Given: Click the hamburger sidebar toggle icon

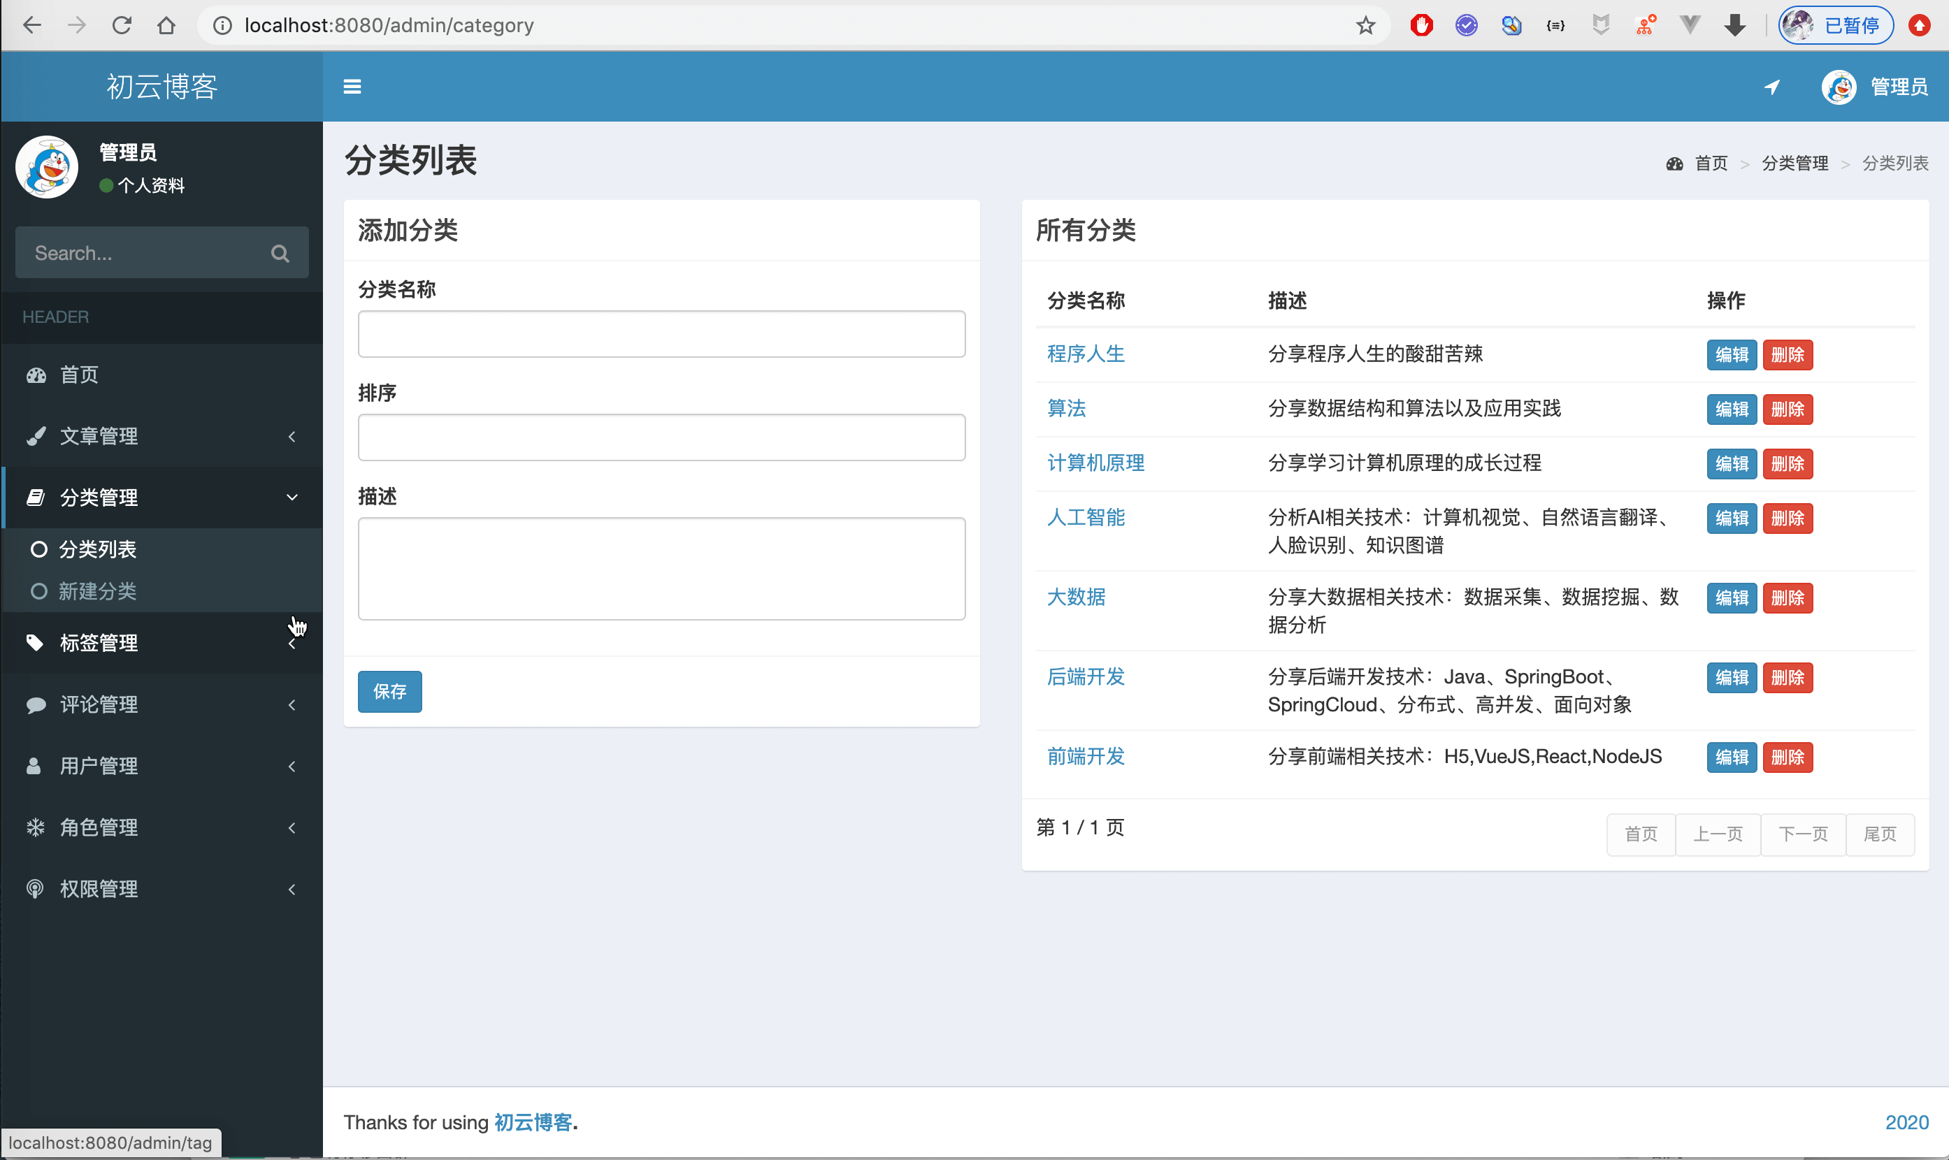Looking at the screenshot, I should tap(352, 87).
